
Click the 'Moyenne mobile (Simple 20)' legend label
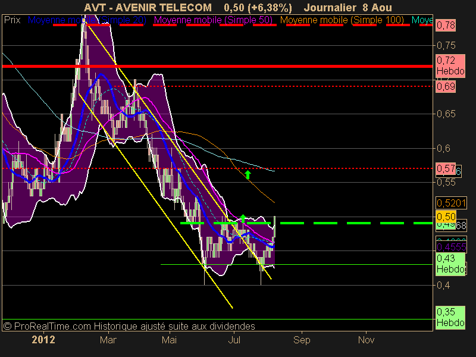pos(87,20)
